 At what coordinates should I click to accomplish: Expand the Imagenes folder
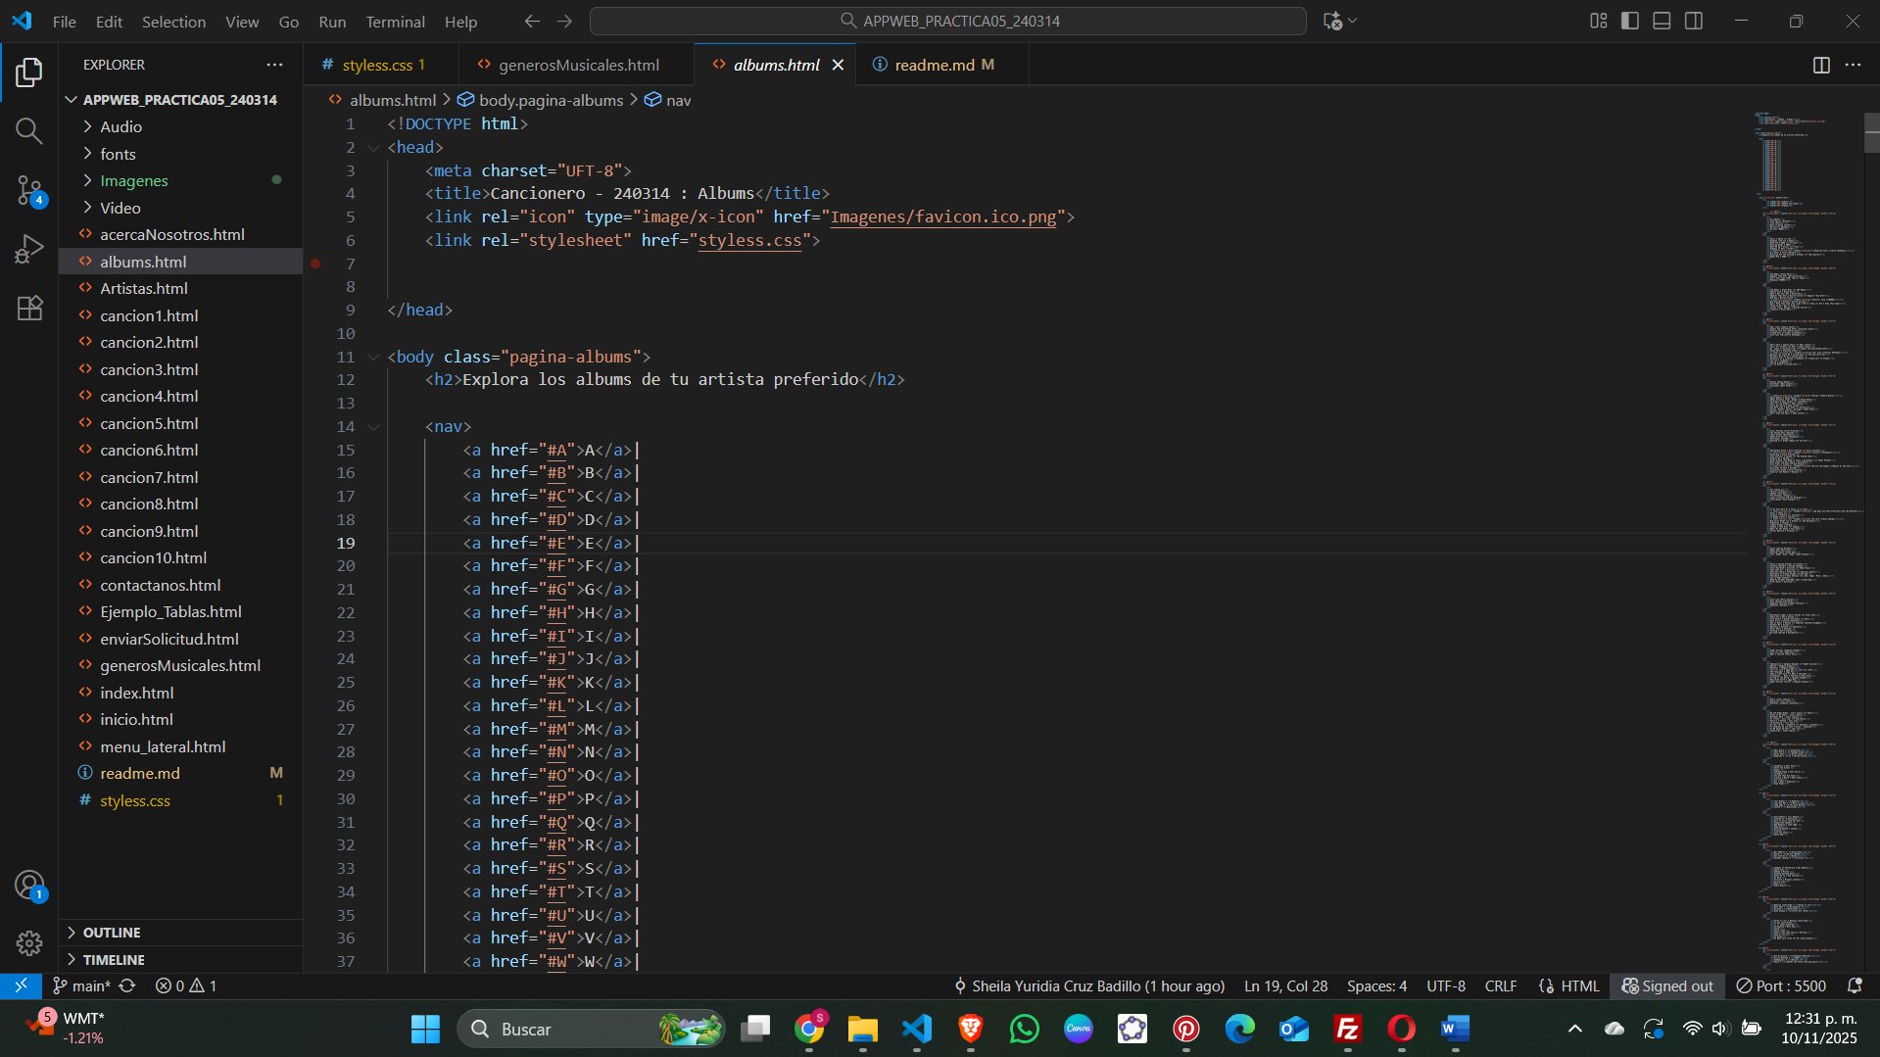(x=134, y=180)
